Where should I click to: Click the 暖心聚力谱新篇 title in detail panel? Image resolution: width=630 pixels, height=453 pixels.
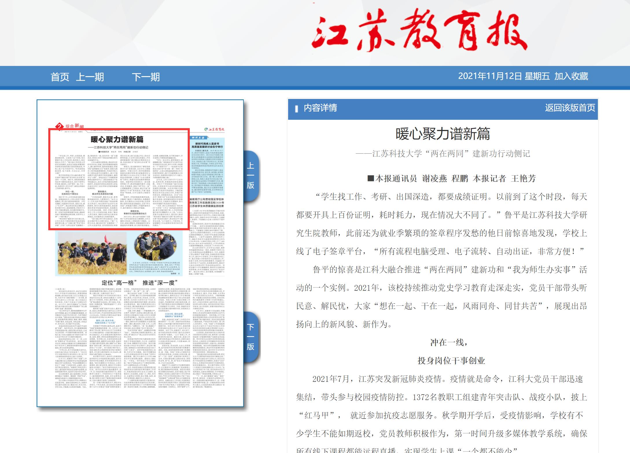pyautogui.click(x=443, y=134)
